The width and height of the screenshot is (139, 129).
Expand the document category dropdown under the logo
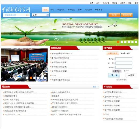coord(16,15)
